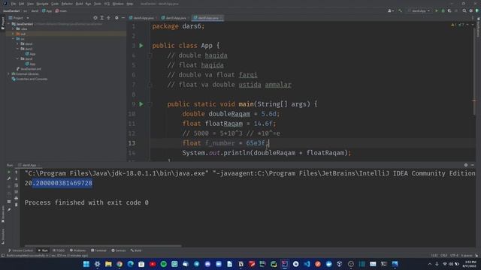Screen dimensions: 481x270
Task: Open the View menu
Action: coord(30,4)
